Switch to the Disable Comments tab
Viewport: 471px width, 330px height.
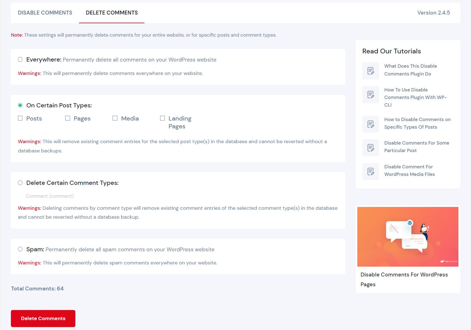(x=45, y=13)
